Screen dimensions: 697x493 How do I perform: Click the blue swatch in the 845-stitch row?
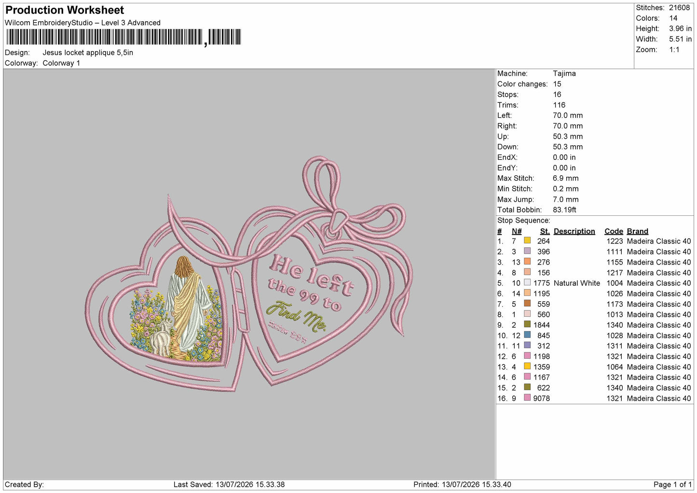pos(527,335)
